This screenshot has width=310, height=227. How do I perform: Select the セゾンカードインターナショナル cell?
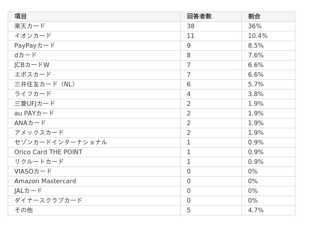point(61,142)
